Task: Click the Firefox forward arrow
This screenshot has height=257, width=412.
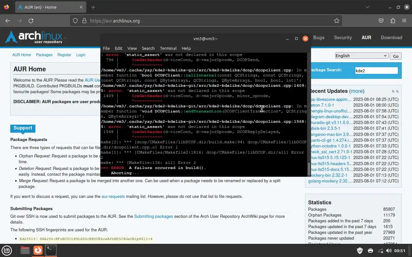Action: [19, 21]
